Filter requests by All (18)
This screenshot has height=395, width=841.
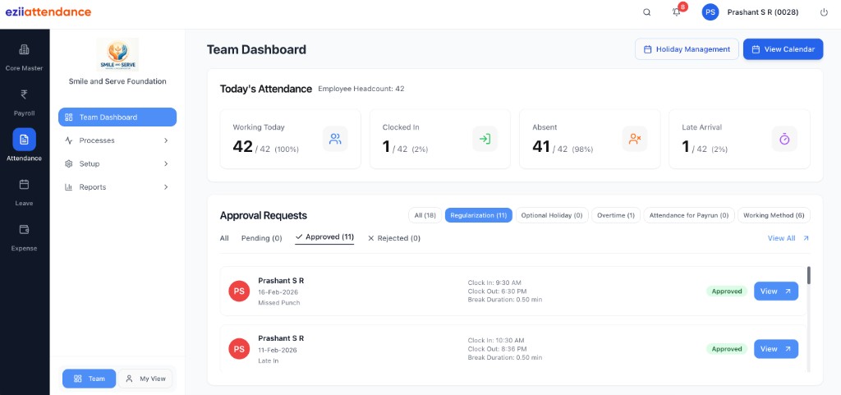coord(425,215)
